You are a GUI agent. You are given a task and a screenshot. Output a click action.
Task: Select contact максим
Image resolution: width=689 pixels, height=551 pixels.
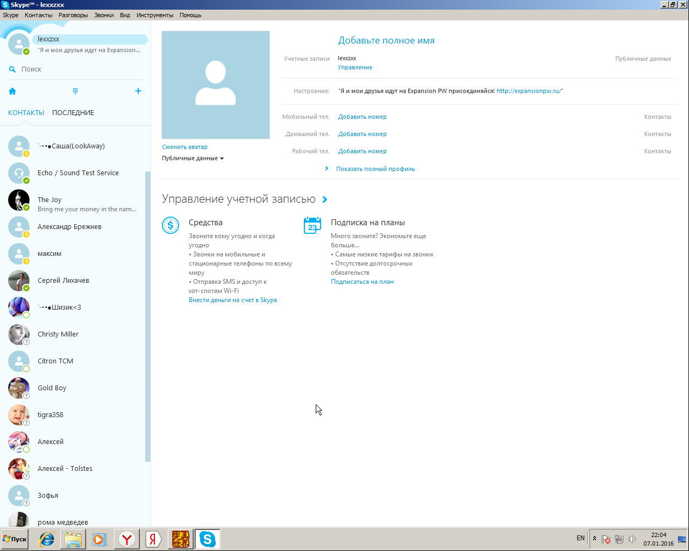[75, 254]
